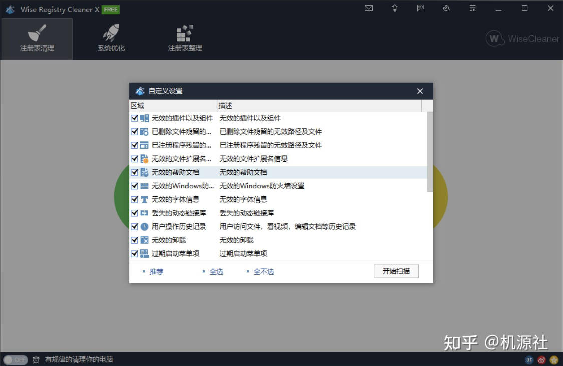Open the settings list icon in title bar
This screenshot has height=366, width=563.
[x=472, y=8]
